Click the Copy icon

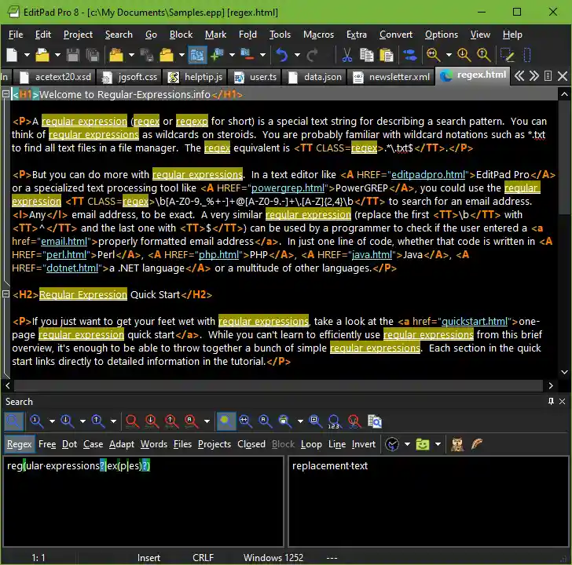pyautogui.click(x=367, y=55)
